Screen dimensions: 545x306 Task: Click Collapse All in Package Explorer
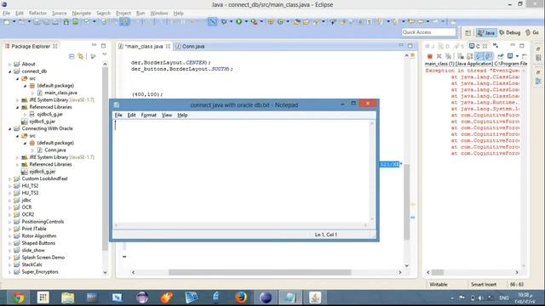tap(72, 56)
